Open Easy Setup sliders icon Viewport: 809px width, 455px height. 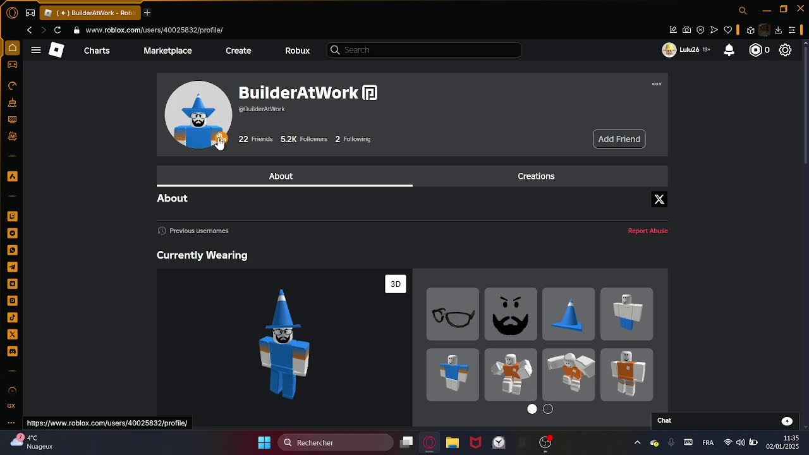point(792,30)
